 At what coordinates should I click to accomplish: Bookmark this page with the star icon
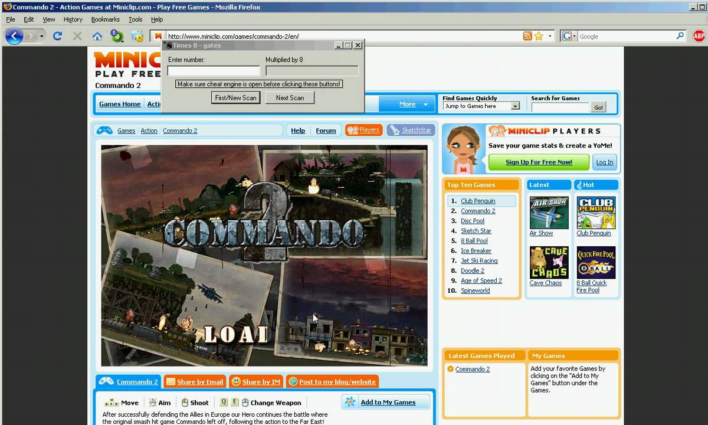(539, 36)
